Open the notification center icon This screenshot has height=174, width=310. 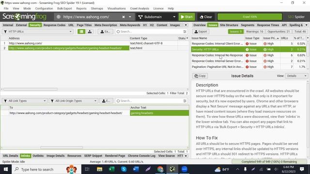302,169
